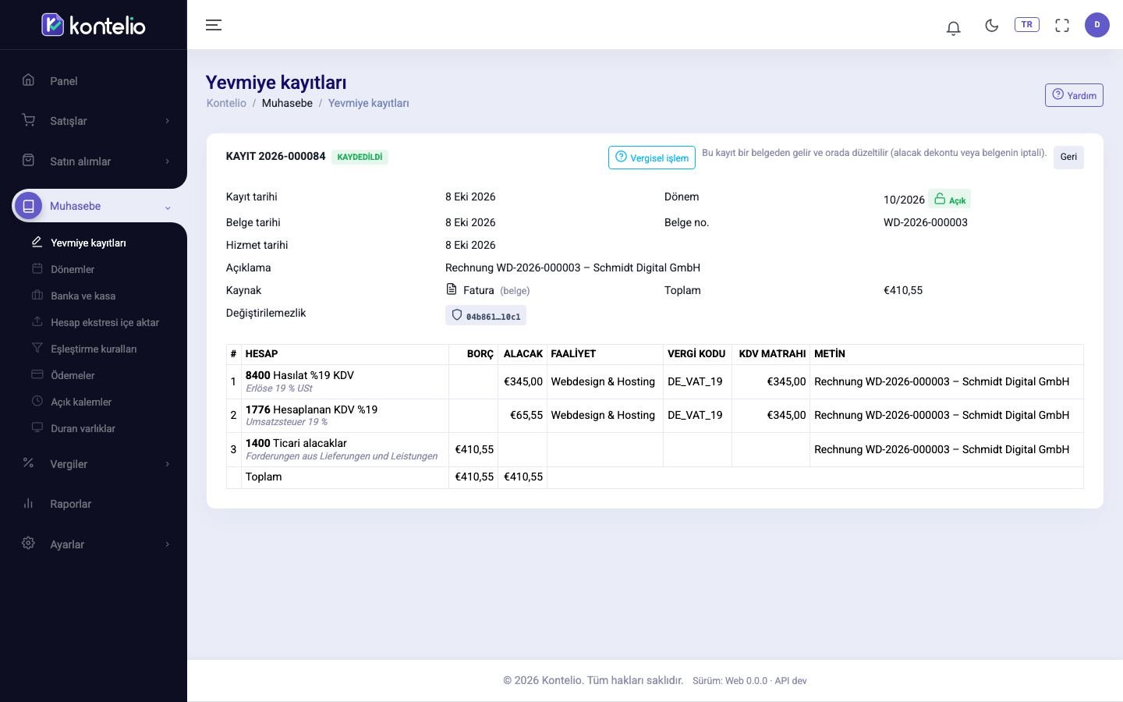Click the Açık period status badge
The image size is (1123, 702).
950,200
